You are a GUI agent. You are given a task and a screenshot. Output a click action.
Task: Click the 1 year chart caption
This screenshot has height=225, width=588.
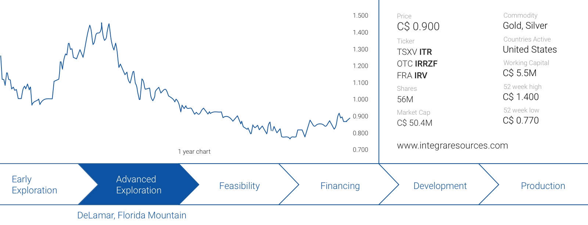(194, 151)
